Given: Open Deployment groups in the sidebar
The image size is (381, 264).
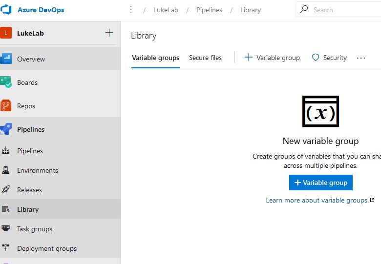Looking at the screenshot, I should tap(47, 248).
